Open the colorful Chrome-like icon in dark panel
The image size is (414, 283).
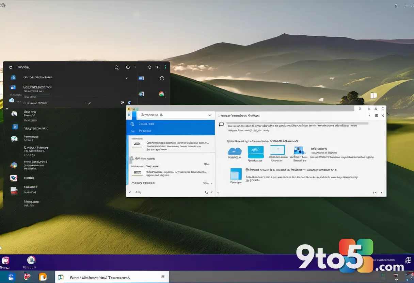tap(162, 94)
